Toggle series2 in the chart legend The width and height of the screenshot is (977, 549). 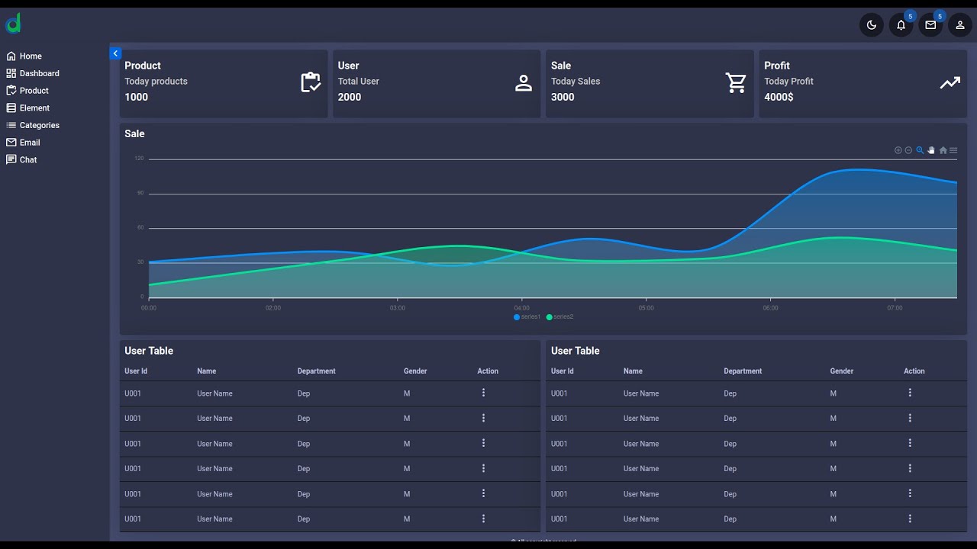560,317
